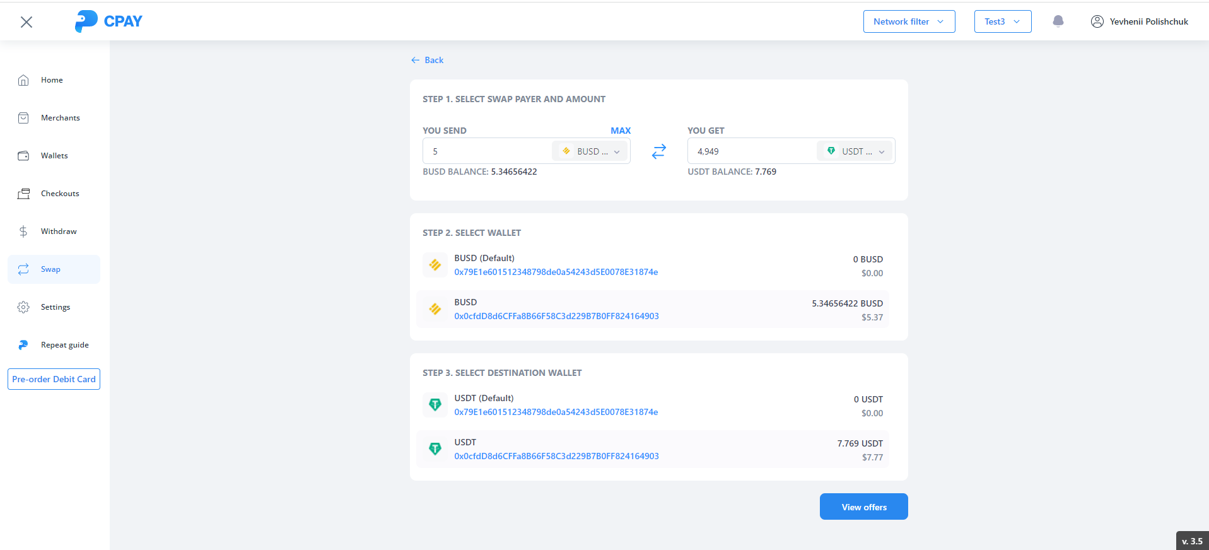This screenshot has width=1209, height=550.
Task: Open the BUSD send currency dropdown
Action: pyautogui.click(x=590, y=151)
